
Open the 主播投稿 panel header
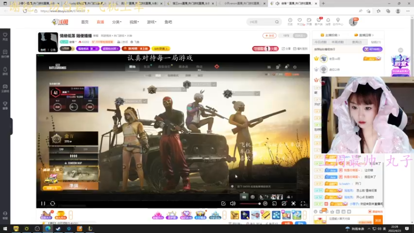pyautogui.click(x=330, y=35)
